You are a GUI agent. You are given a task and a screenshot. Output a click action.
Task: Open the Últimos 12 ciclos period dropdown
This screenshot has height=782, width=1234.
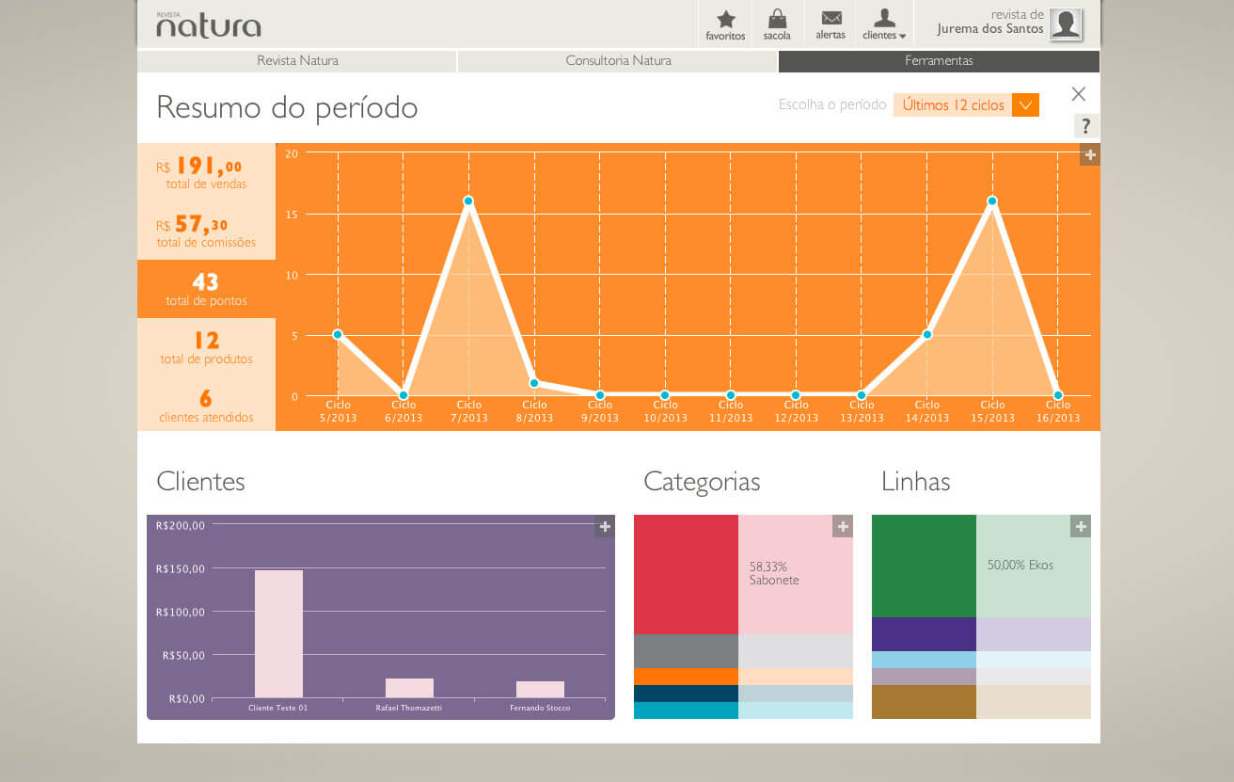(x=966, y=105)
